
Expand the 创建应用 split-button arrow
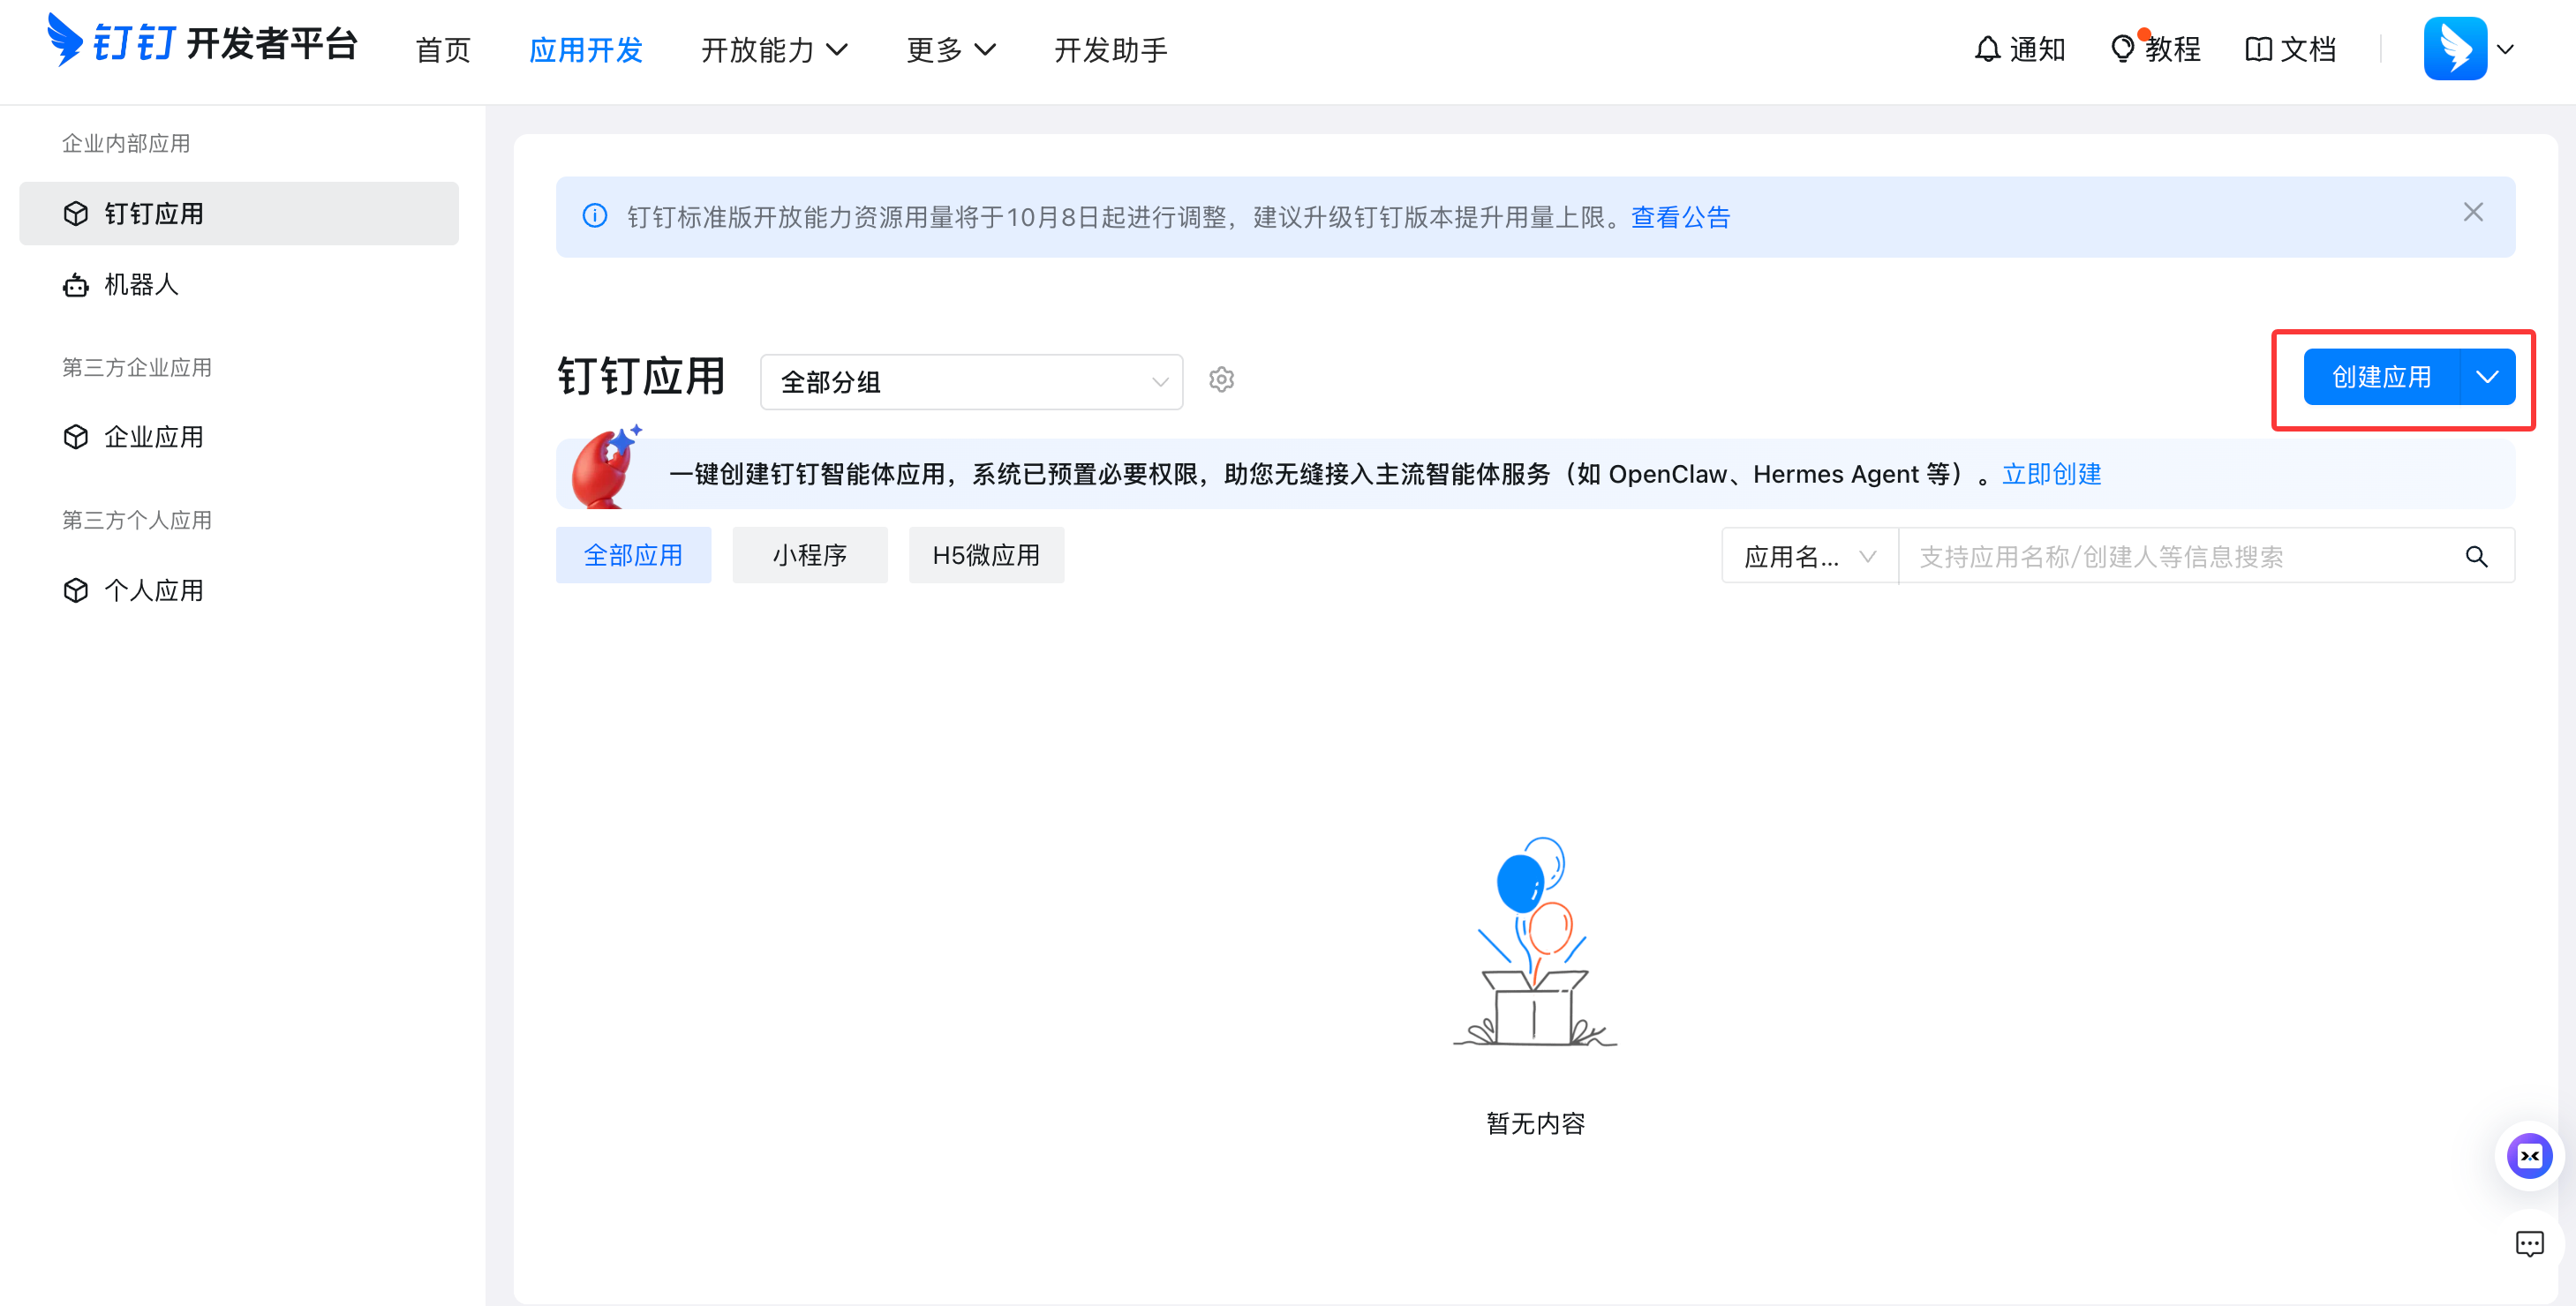[x=2487, y=377]
